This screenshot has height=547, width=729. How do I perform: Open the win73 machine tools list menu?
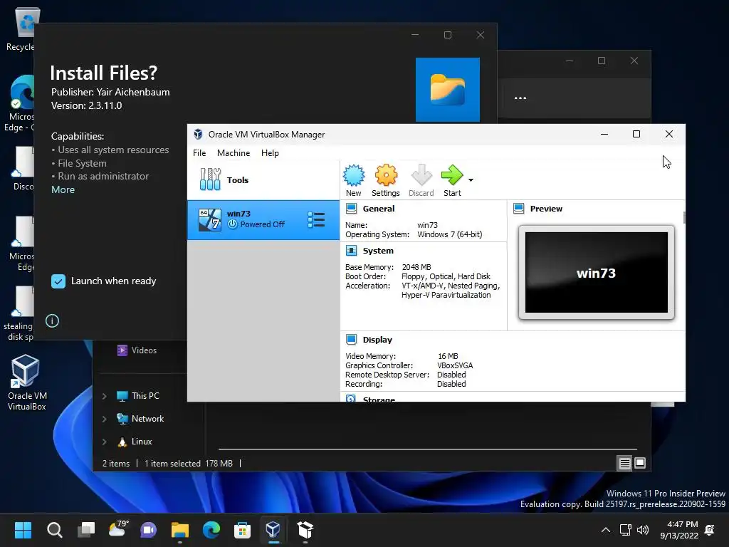point(316,220)
